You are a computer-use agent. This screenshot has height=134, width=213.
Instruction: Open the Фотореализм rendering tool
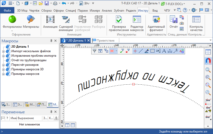point(12,20)
